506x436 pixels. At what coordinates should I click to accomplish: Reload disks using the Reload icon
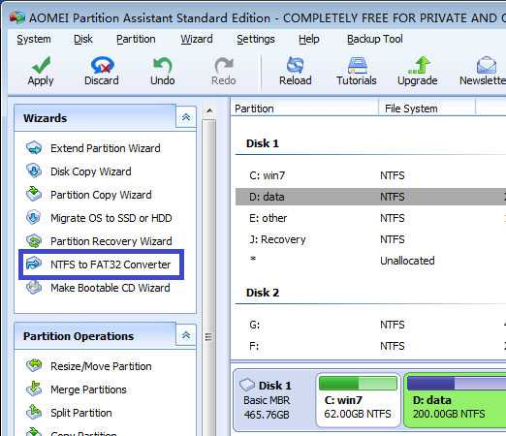pyautogui.click(x=295, y=65)
